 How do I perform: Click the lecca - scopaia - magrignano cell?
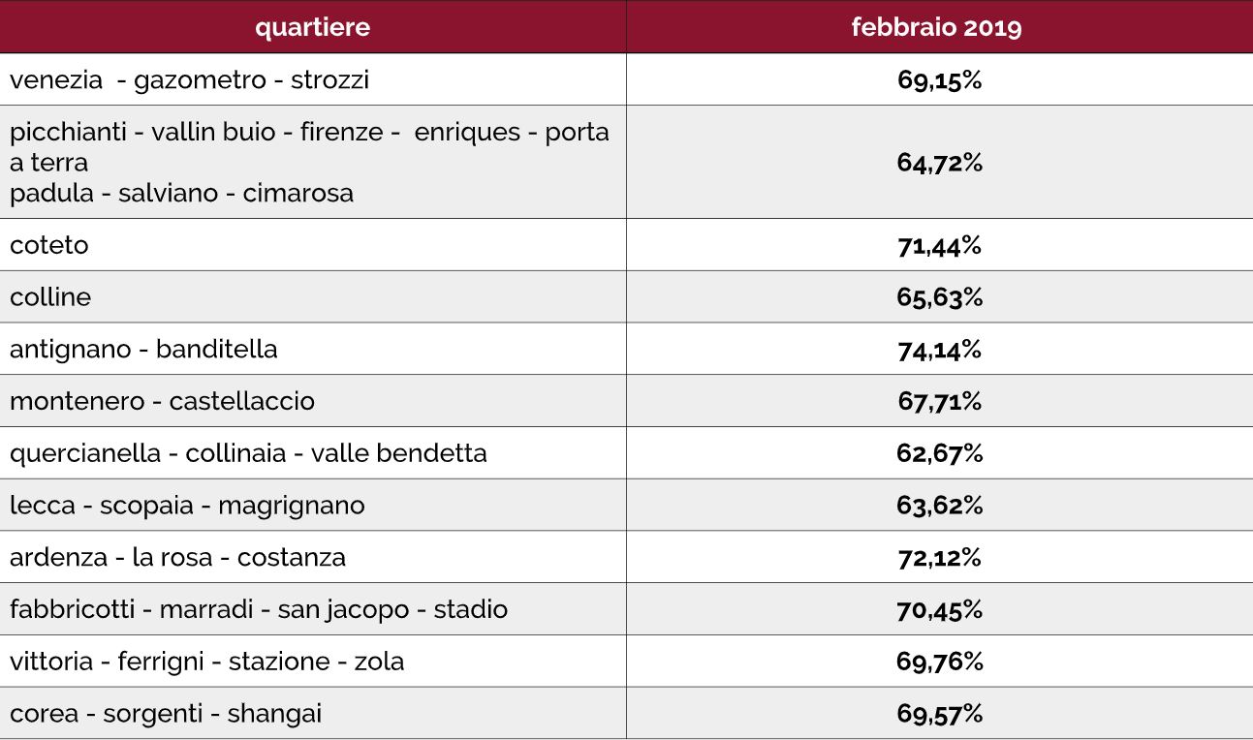(x=187, y=506)
